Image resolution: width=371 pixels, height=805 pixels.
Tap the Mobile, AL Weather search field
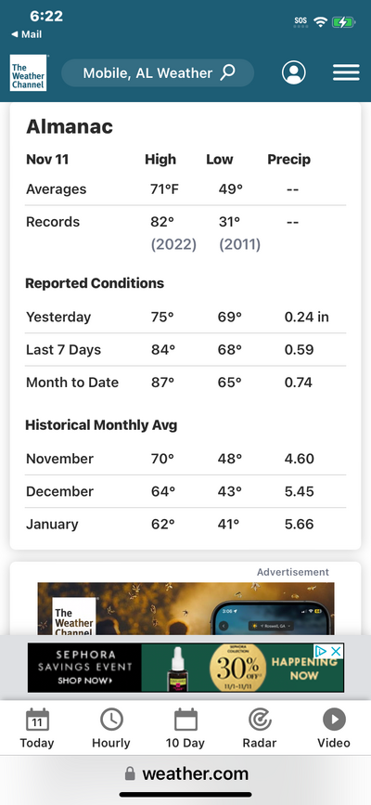(158, 73)
